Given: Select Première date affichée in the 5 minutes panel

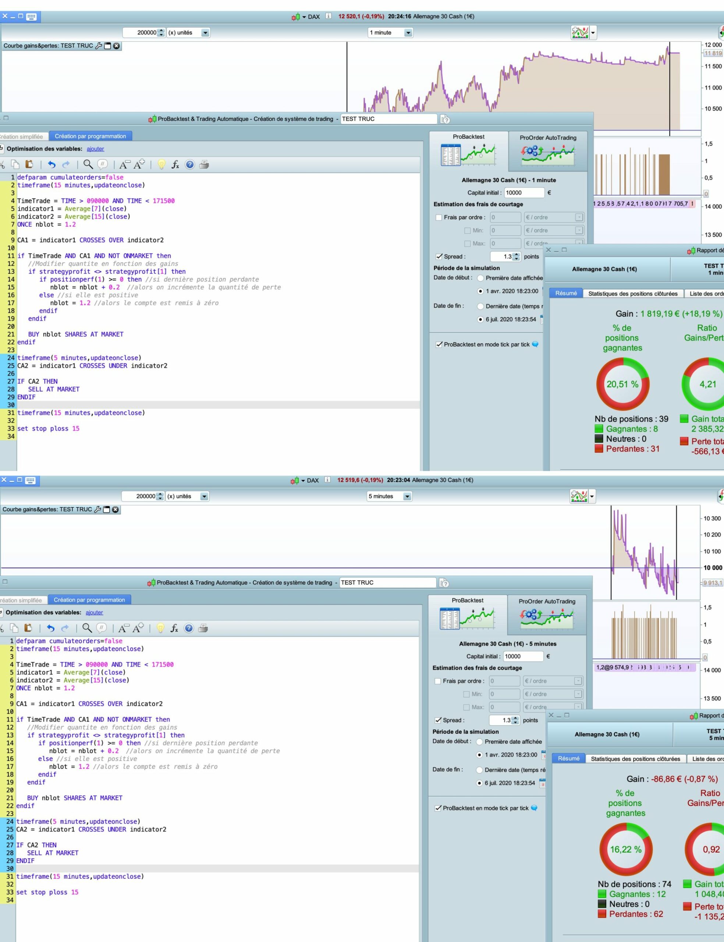Looking at the screenshot, I should coord(479,741).
